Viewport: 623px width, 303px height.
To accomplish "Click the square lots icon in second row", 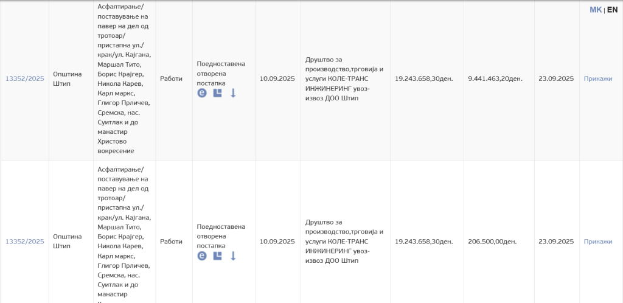I will pos(217,256).
